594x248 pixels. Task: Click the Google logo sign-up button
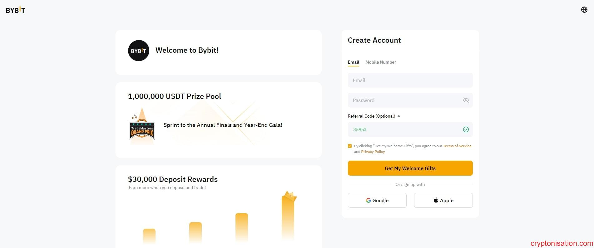point(377,200)
